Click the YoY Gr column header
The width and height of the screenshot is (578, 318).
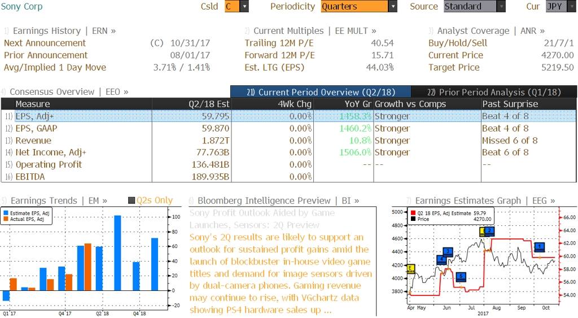[x=344, y=104]
